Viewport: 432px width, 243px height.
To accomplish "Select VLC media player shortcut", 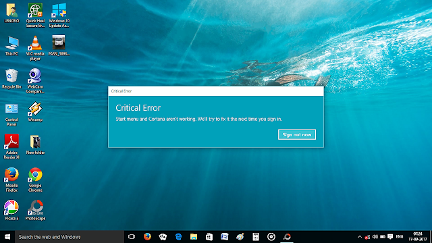I will tap(35, 48).
